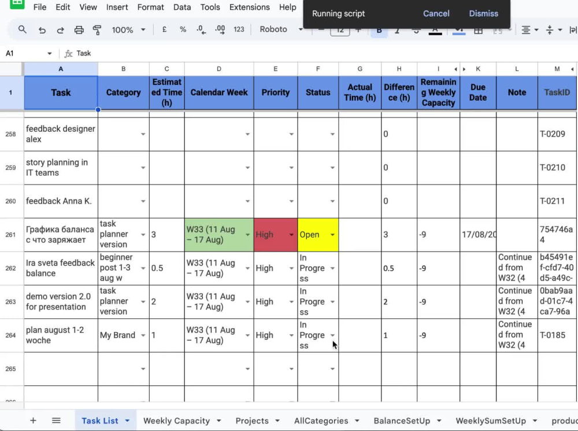The width and height of the screenshot is (578, 431).
Task: Open the Edit menu
Action: (x=62, y=7)
